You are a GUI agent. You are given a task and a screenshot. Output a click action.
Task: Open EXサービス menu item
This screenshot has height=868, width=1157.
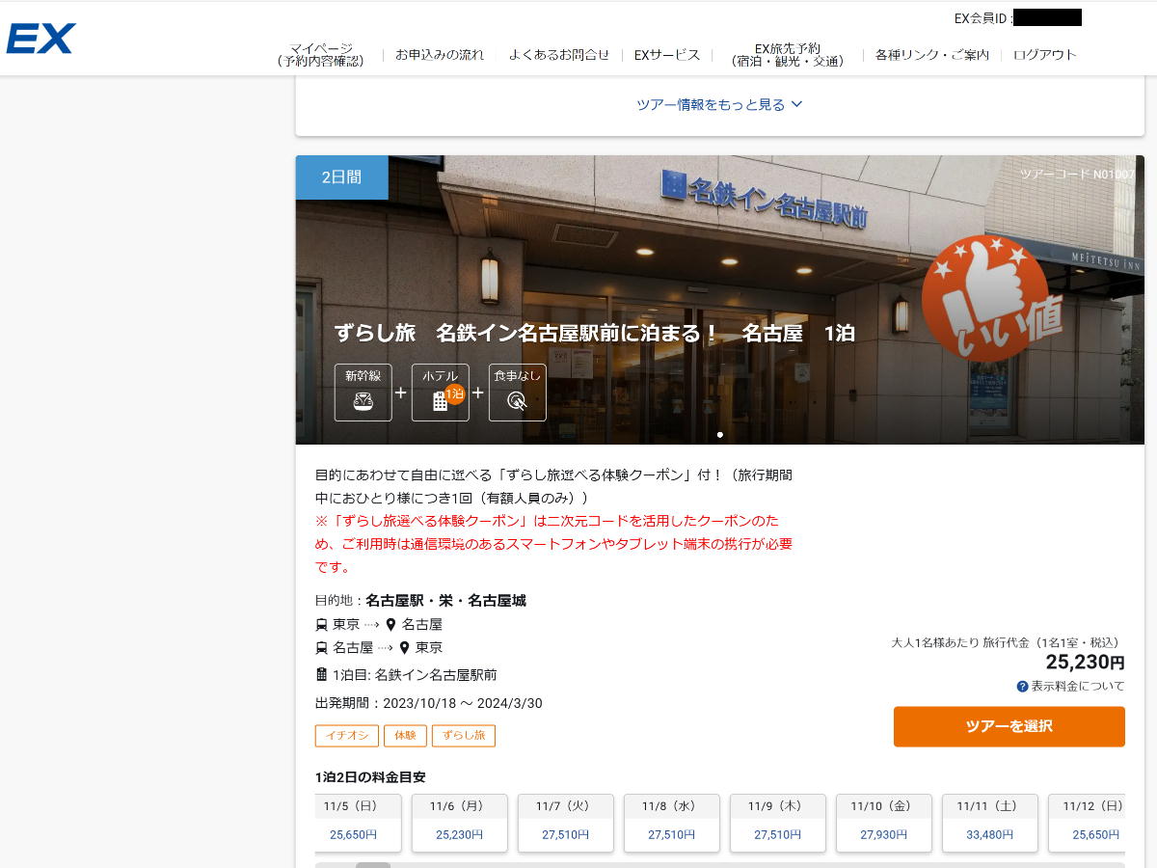pos(667,55)
